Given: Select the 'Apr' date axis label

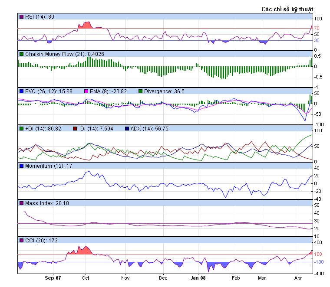Looking at the screenshot, I should pos(298,277).
